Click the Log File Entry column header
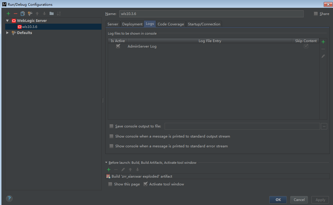Viewport: 333px width, 205px height. pyautogui.click(x=210, y=41)
